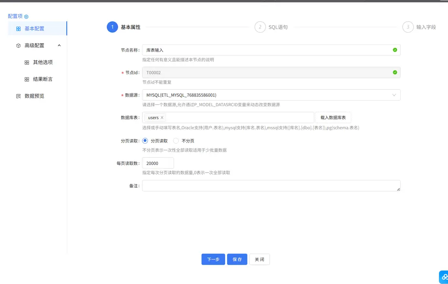Screen dimensions: 448x284
Task: Switch to the 输入字段 step
Action: click(420, 27)
